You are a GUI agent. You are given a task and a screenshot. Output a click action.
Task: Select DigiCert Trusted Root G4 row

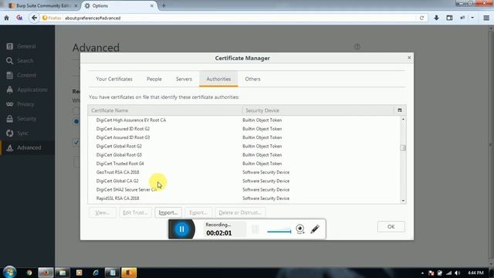pyautogui.click(x=244, y=163)
